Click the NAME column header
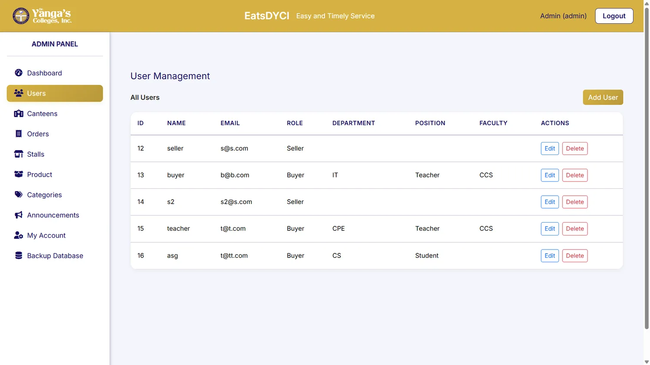The width and height of the screenshot is (650, 365). point(176,123)
